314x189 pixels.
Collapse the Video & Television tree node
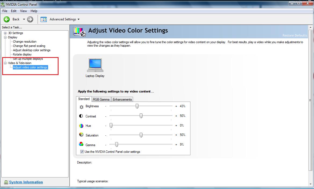[5, 63]
